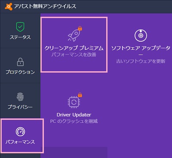Click the Avast orange logo icon
This screenshot has width=172, height=158.
[x=9, y=6]
